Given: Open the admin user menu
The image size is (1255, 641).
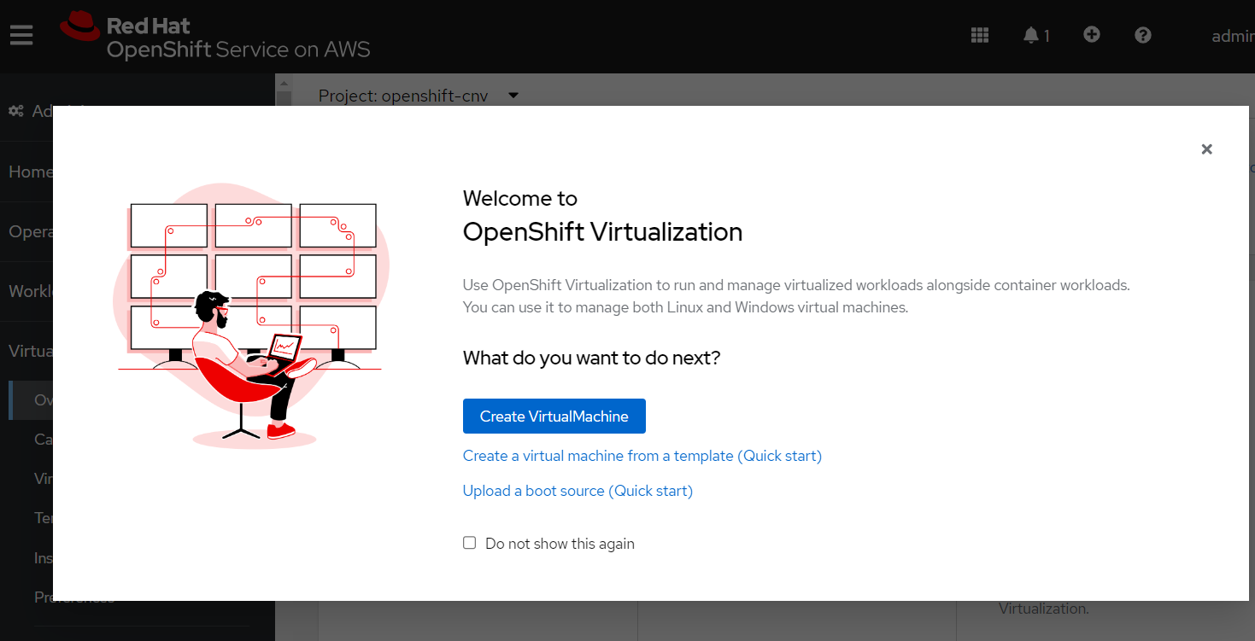Looking at the screenshot, I should (1233, 35).
